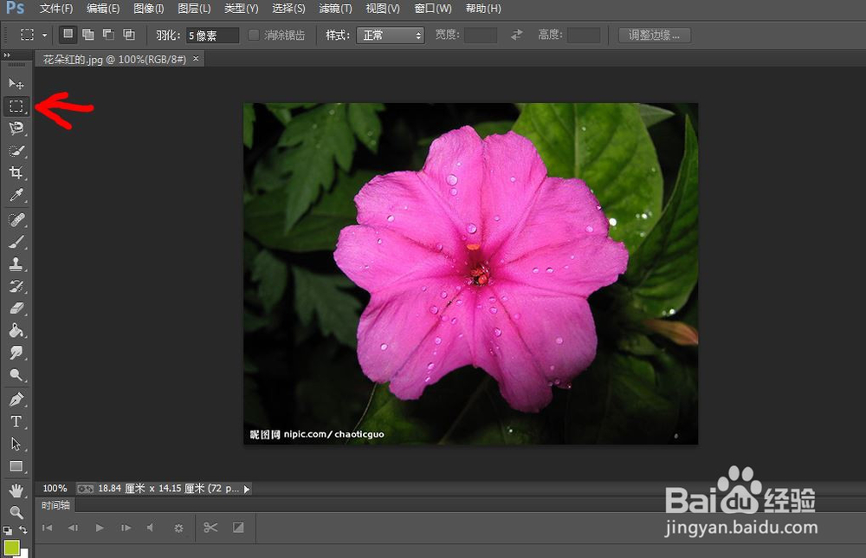The width and height of the screenshot is (866, 558).
Task: Swap width and height values
Action: point(516,35)
